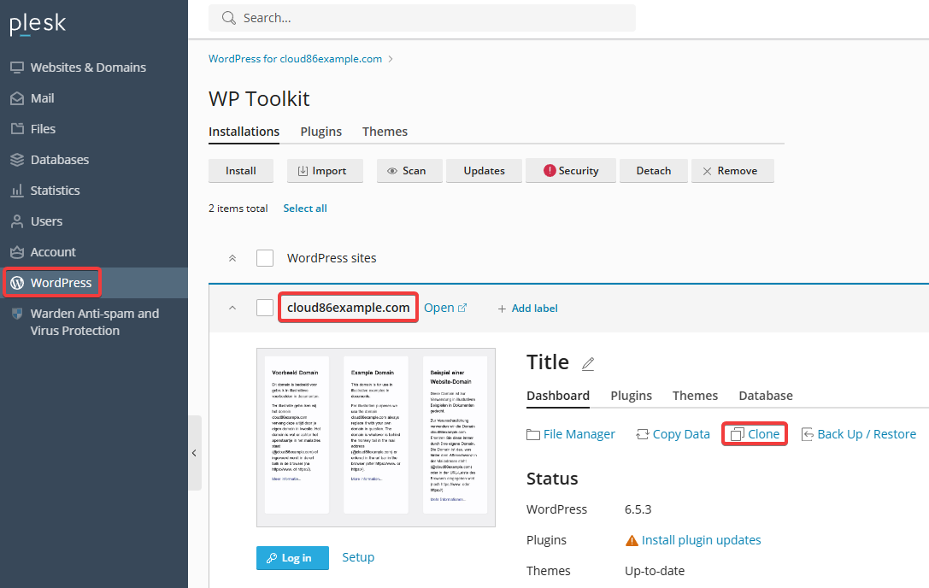The image size is (929, 588).
Task: Click the Status section heading
Action: [552, 479]
